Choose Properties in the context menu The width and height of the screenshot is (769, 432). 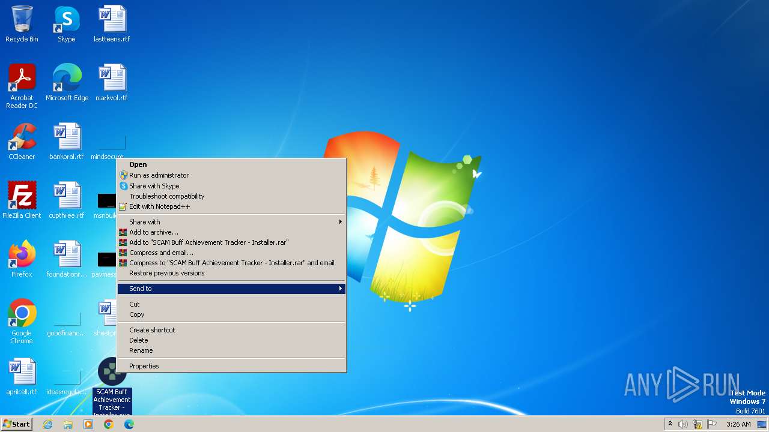pyautogui.click(x=231, y=366)
